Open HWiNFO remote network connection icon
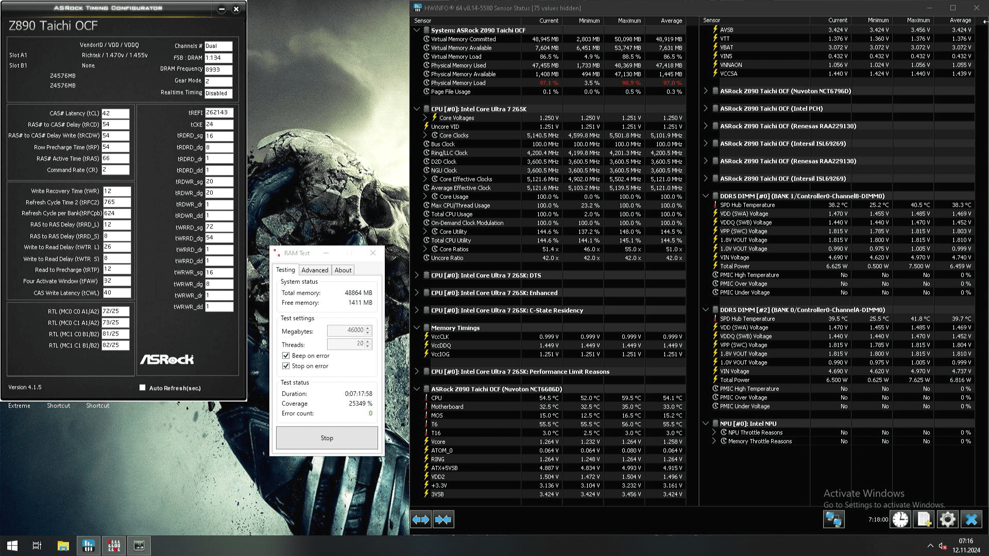Screen dimensions: 989x556 833,519
